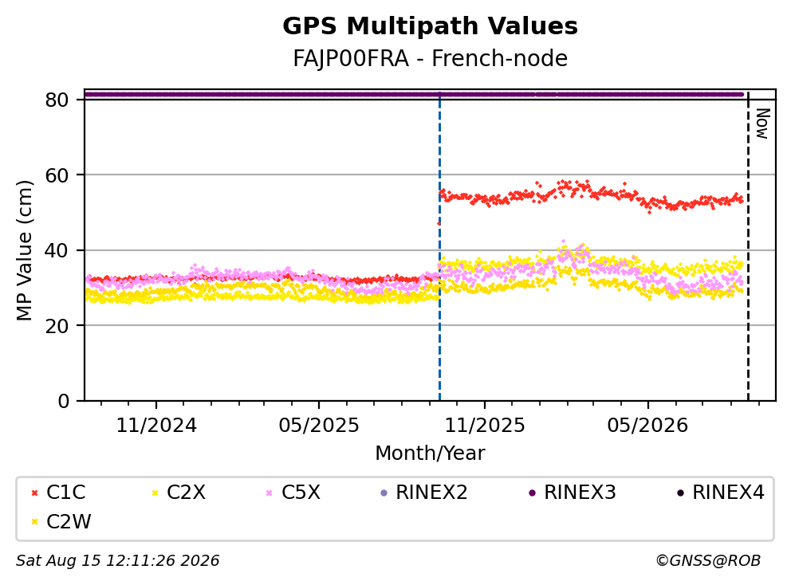Image resolution: width=791 pixels, height=585 pixels.
Task: Select the RINEX3 legend label
Action: coord(580,493)
